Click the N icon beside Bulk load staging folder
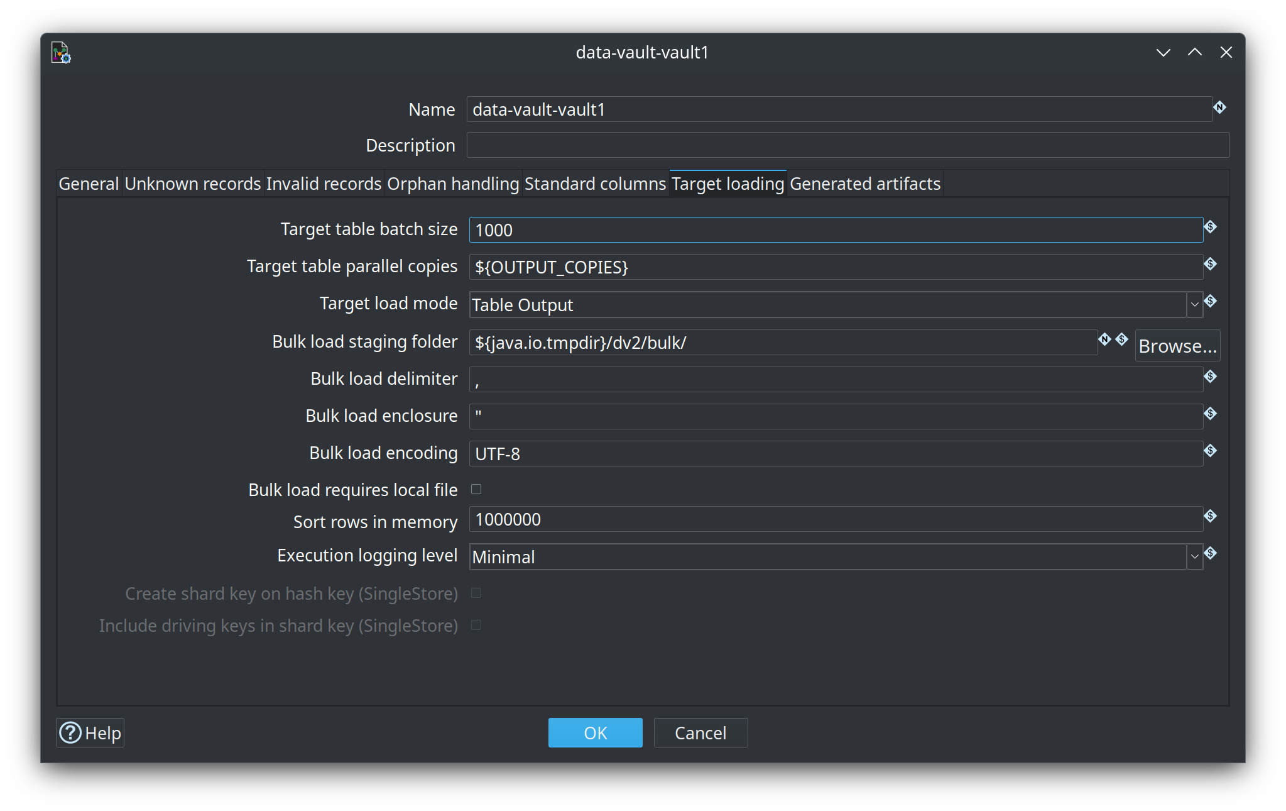Screen dimensions: 1286x811 pyautogui.click(x=1105, y=339)
